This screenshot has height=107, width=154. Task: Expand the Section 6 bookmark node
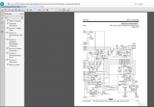(x=6, y=60)
